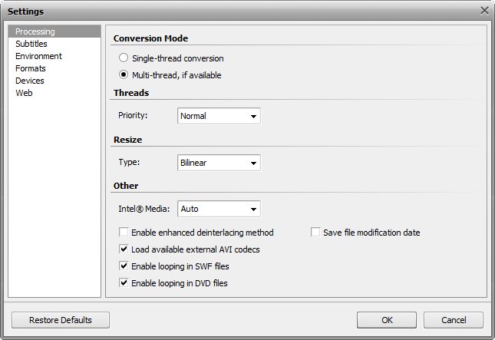Screen dimensions: 495x340
Task: Confirm settings with OK button
Action: pyautogui.click(x=387, y=320)
